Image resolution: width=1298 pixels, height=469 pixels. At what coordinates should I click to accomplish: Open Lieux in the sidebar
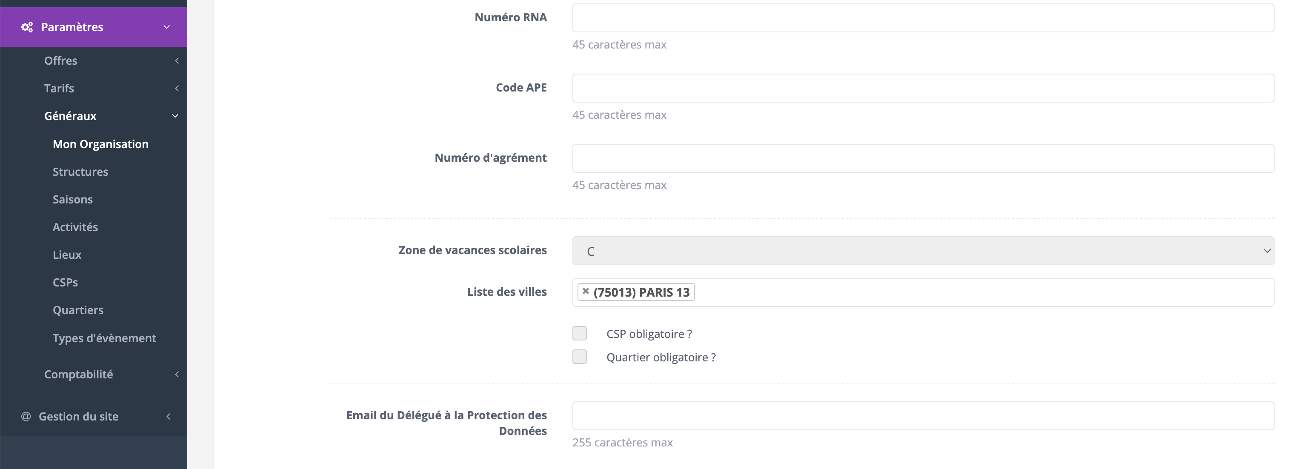67,255
